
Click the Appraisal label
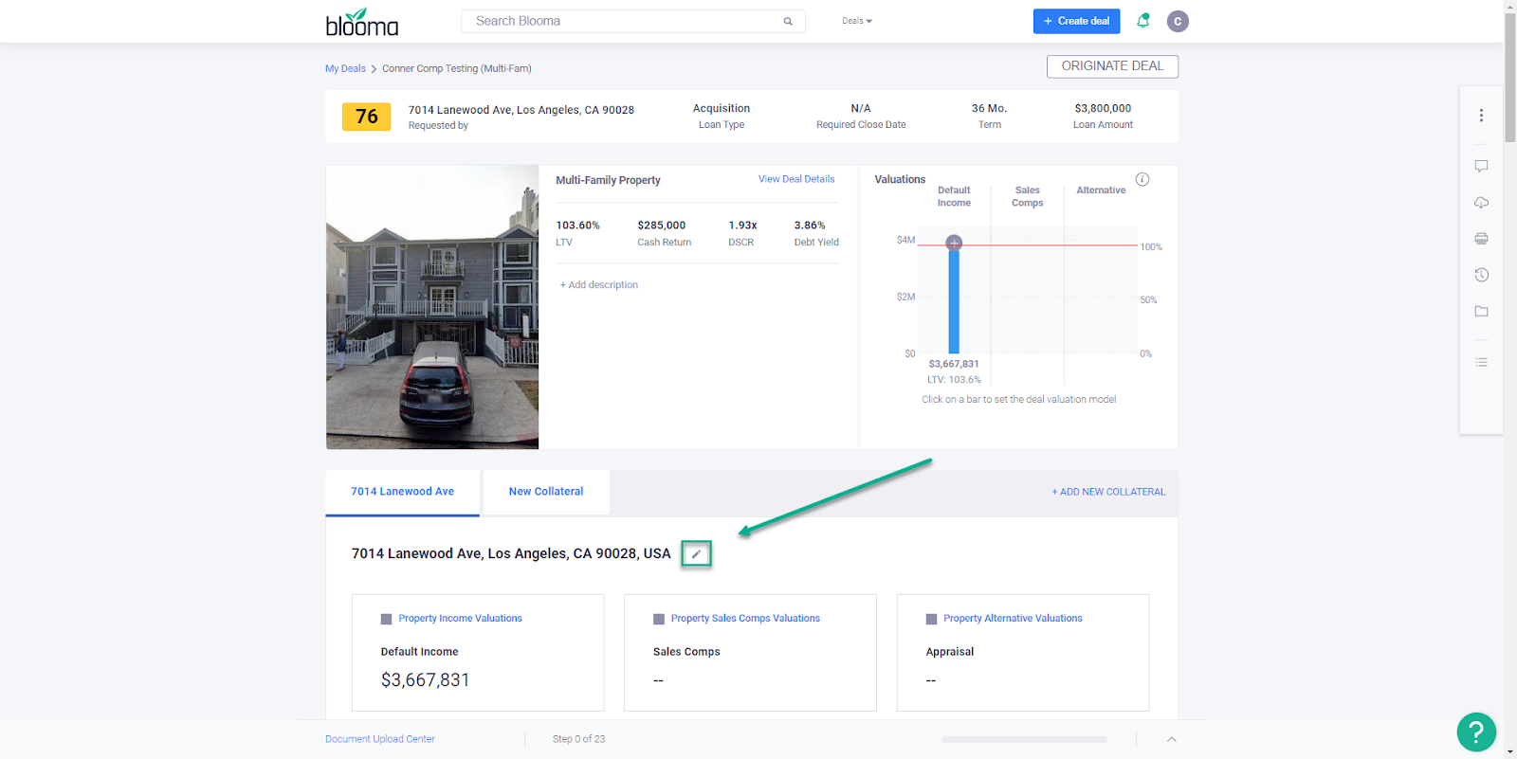click(x=949, y=652)
